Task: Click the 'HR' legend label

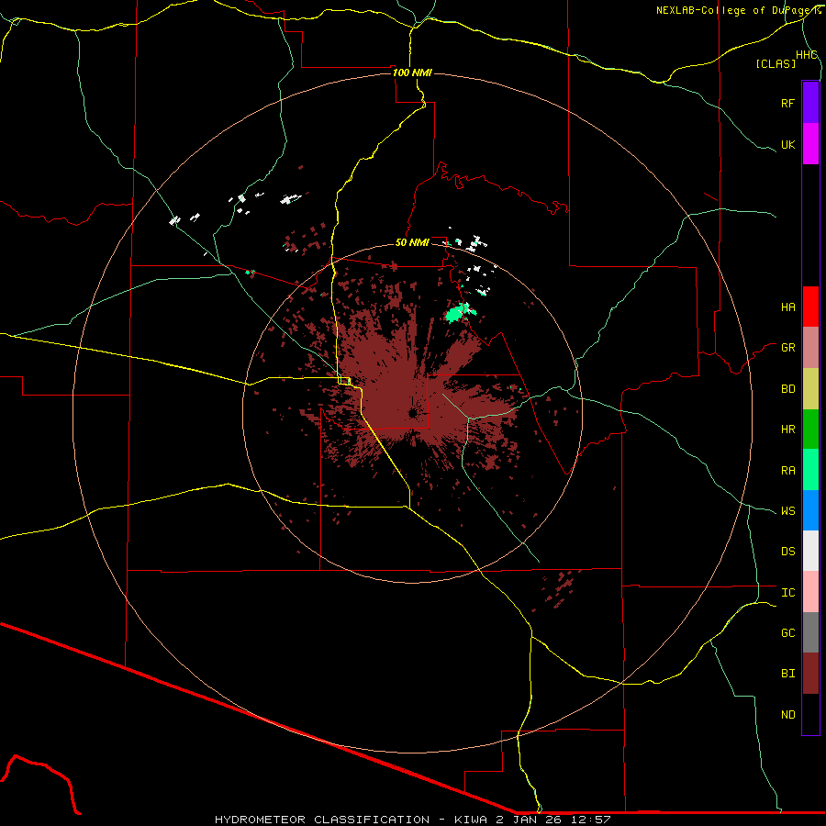Action: (787, 430)
